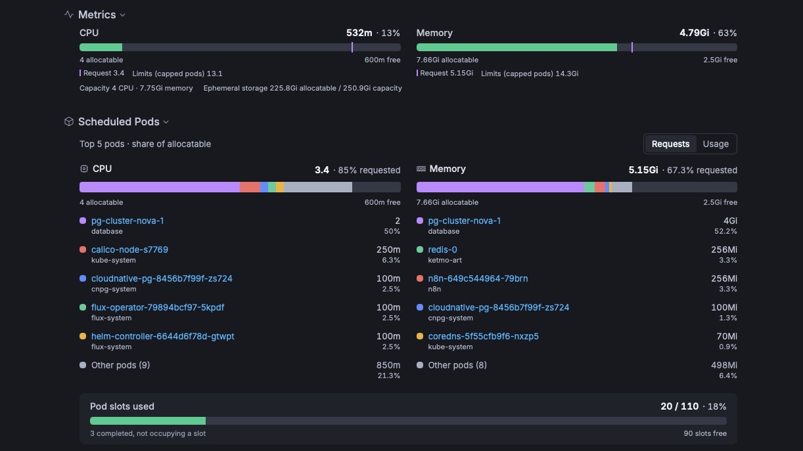Click Limits (capped pods) 14.3Gi text
Image resolution: width=803 pixels, height=451 pixels.
(x=530, y=74)
